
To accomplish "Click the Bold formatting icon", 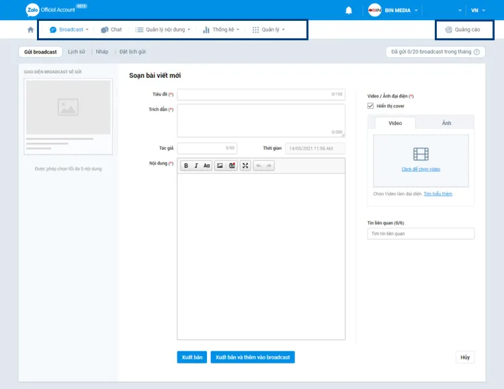I will [186, 166].
